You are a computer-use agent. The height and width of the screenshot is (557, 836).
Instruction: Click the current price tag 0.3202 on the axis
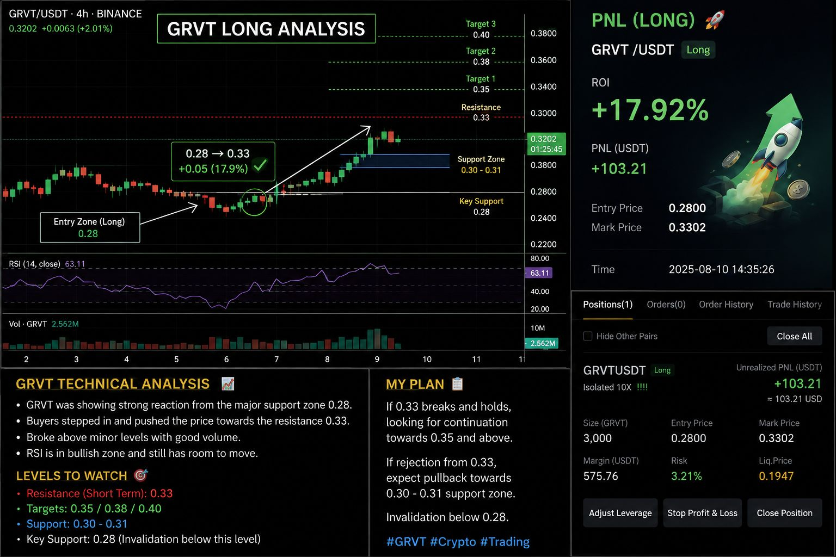pyautogui.click(x=546, y=144)
